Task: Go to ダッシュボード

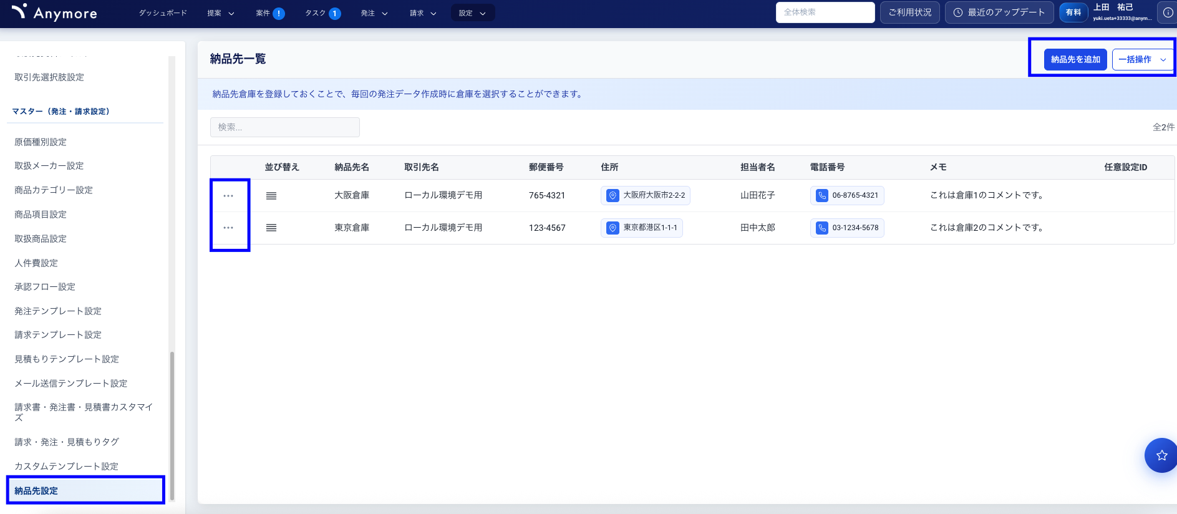Action: (x=163, y=13)
